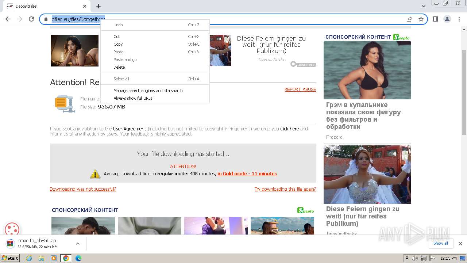Open the wedding dress sponsored image
467x263 pixels.
(x=367, y=175)
